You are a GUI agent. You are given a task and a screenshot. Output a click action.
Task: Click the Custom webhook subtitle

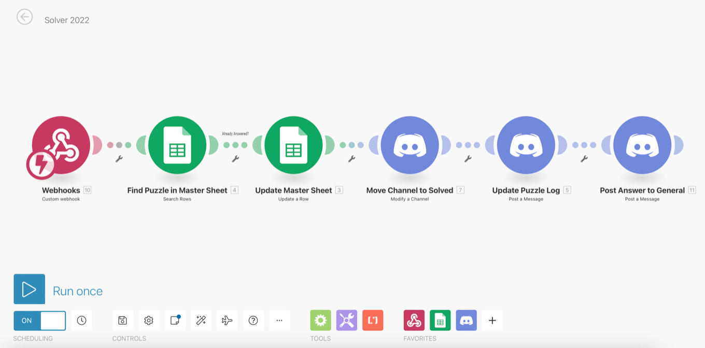[x=61, y=199]
